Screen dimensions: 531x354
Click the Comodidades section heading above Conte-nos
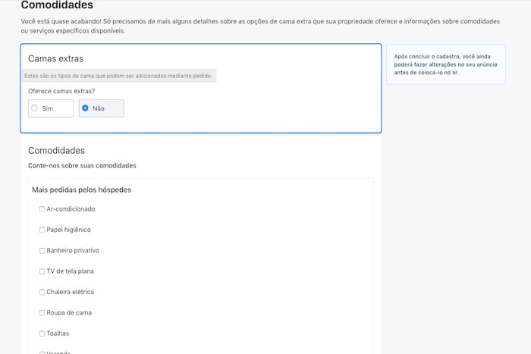pos(56,150)
